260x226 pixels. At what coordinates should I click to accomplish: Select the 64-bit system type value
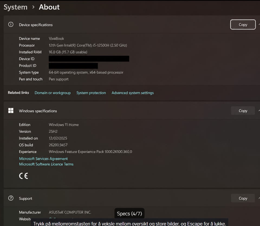click(x=86, y=73)
